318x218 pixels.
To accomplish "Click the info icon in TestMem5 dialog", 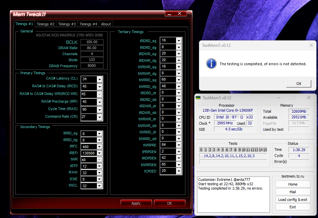I will (x=211, y=64).
